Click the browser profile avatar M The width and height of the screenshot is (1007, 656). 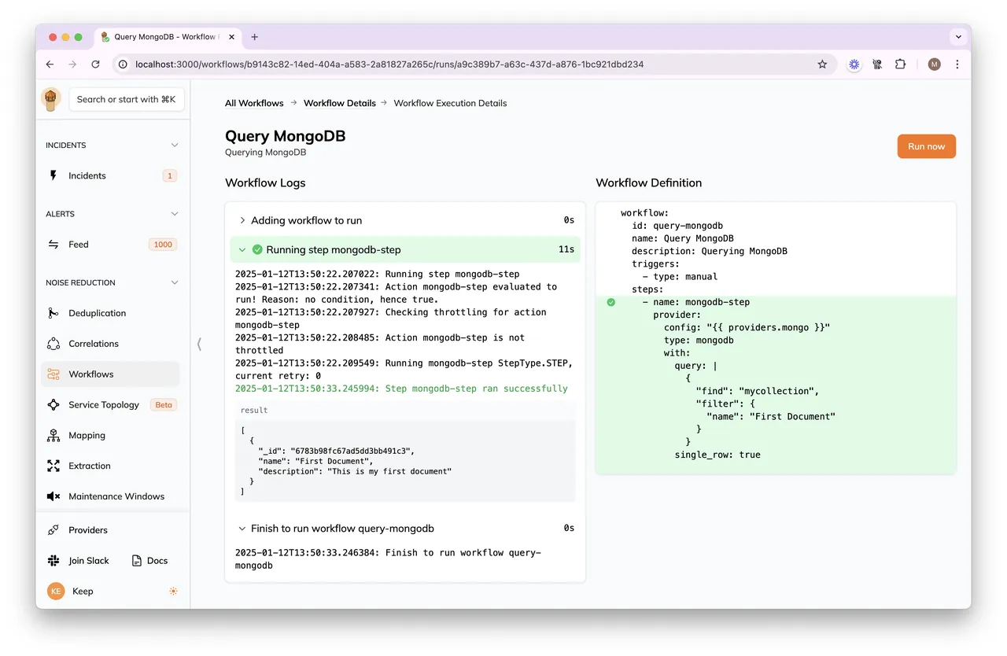[934, 64]
